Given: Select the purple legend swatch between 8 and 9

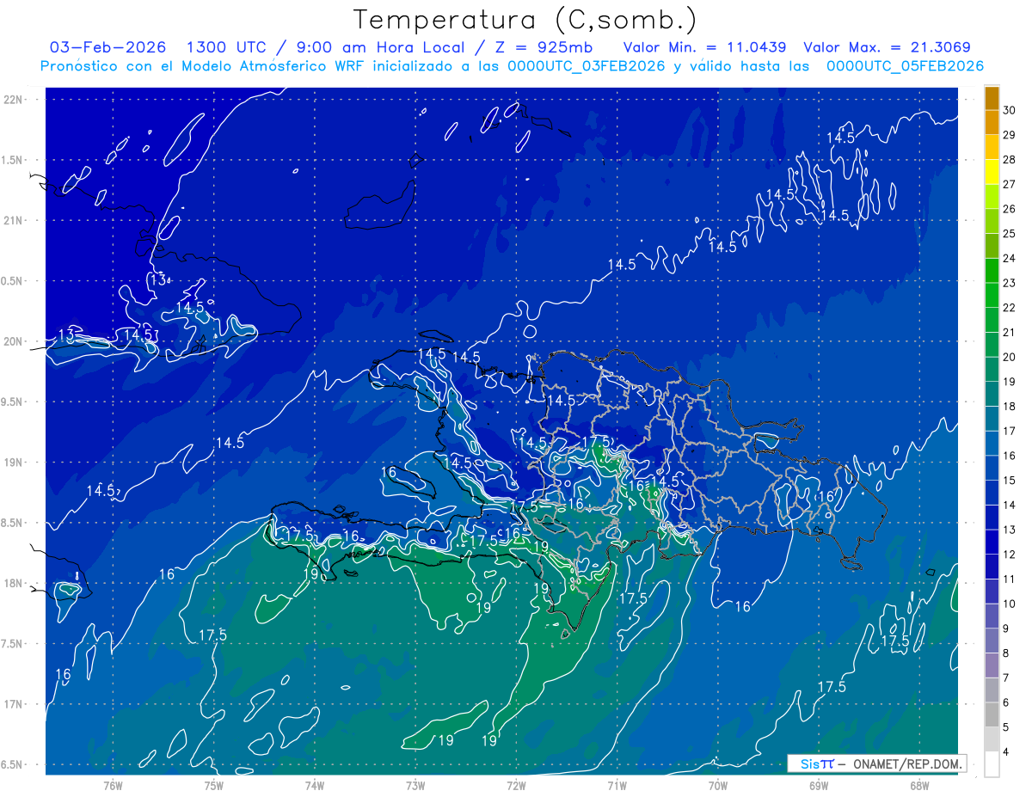Looking at the screenshot, I should click(992, 641).
